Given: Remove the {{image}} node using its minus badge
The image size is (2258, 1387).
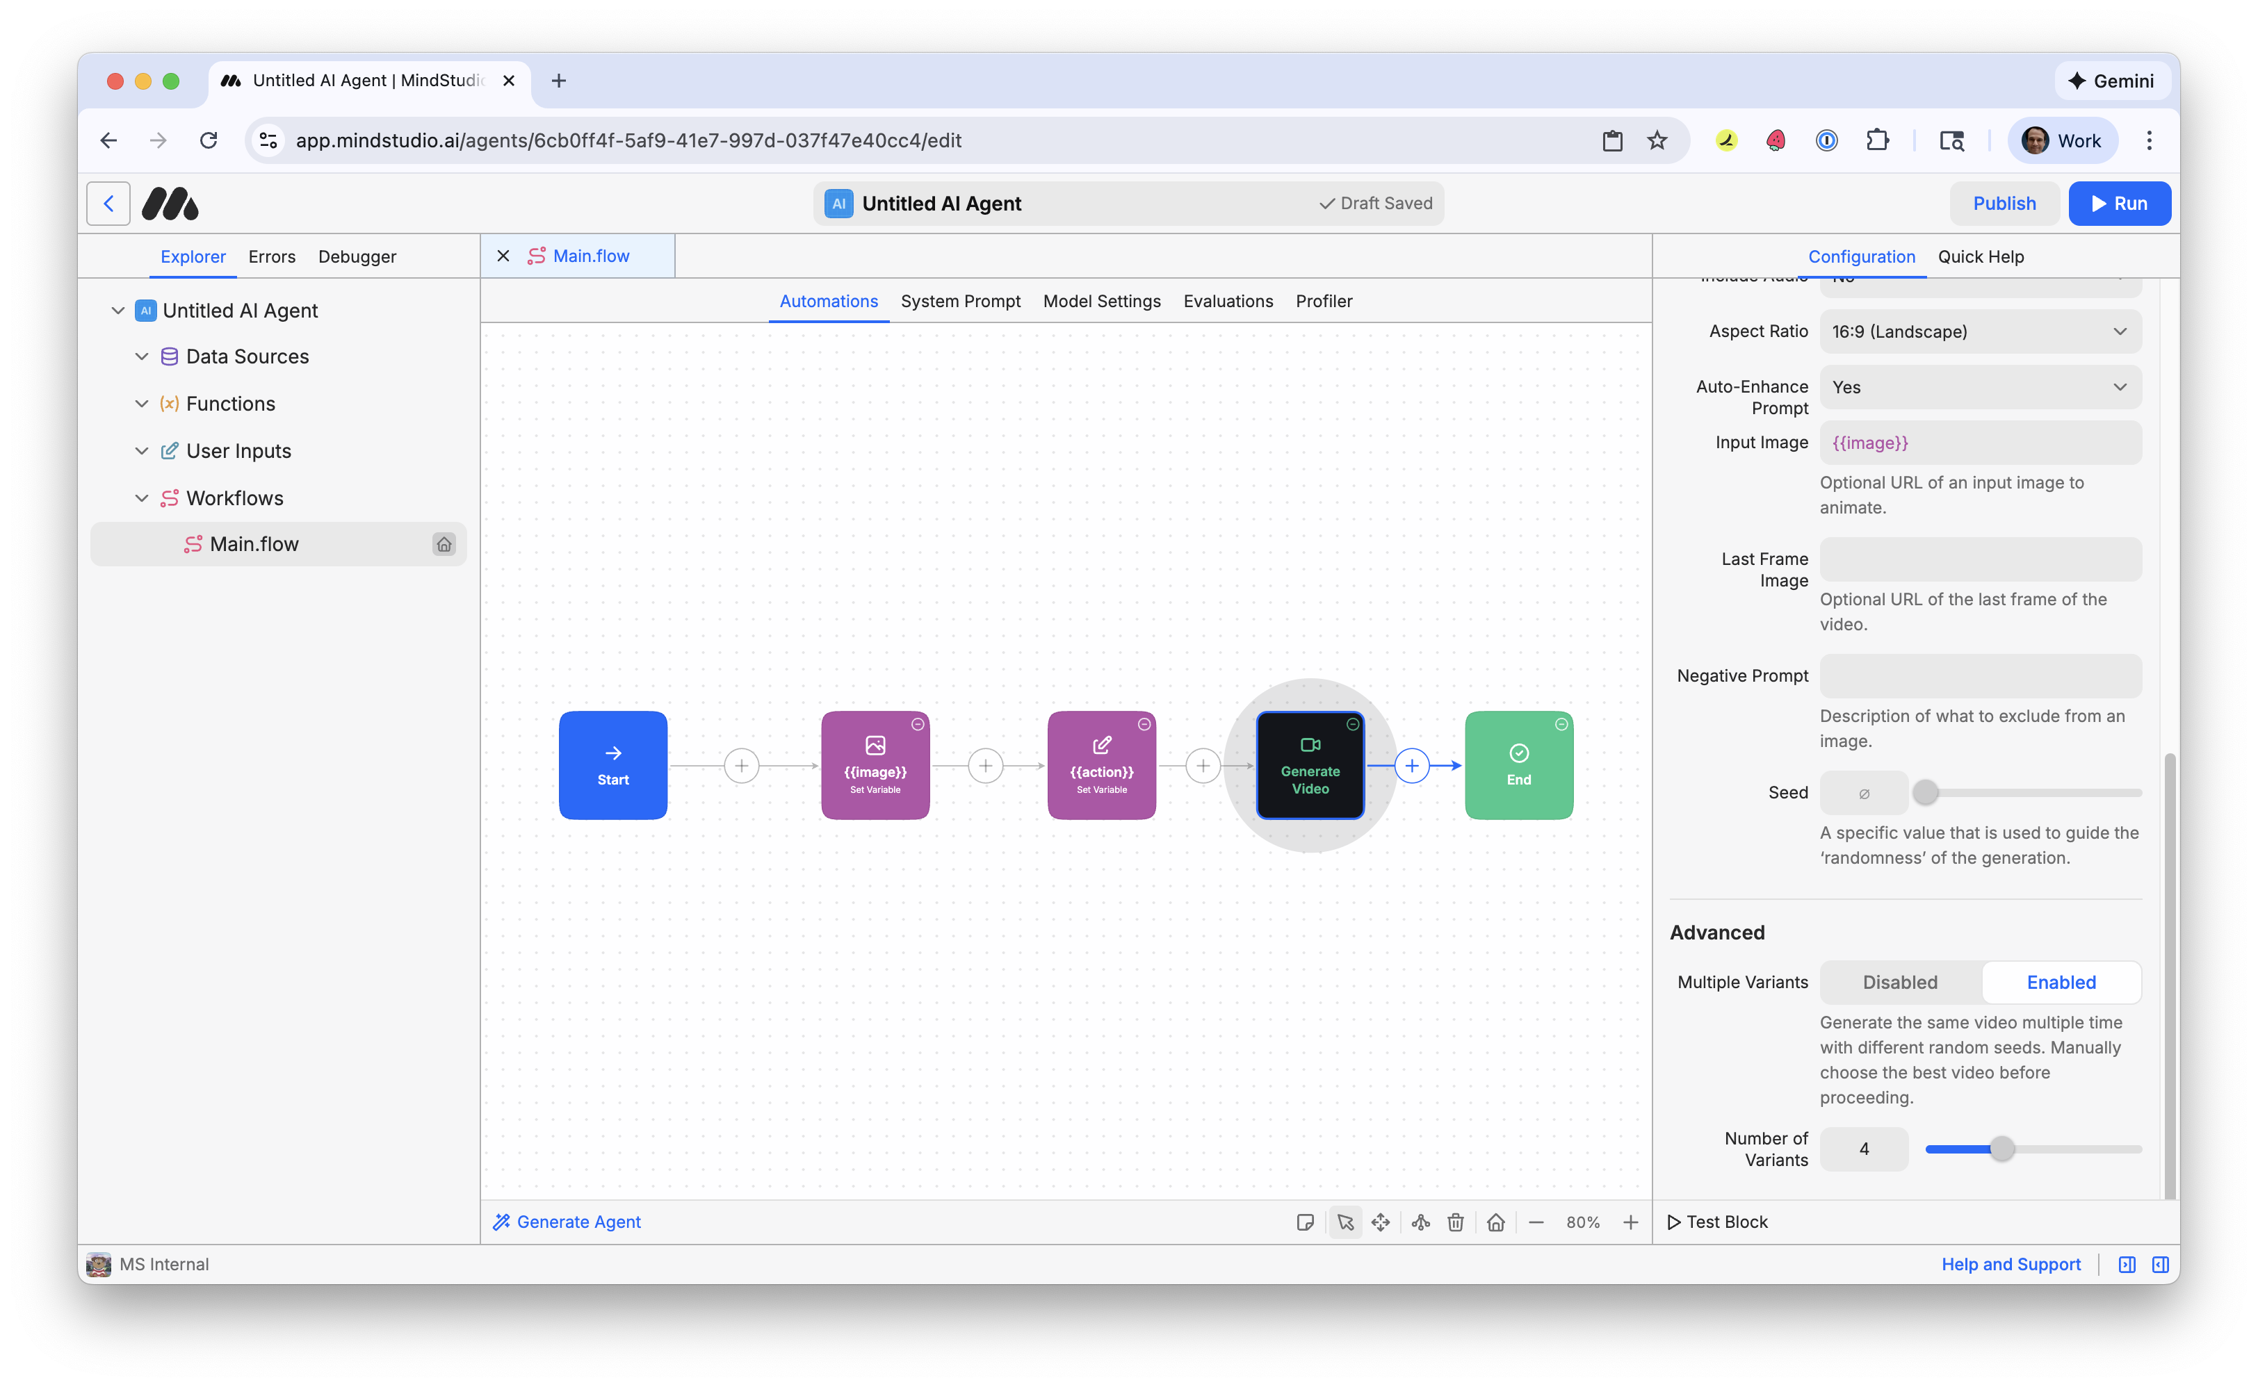Looking at the screenshot, I should 918,724.
